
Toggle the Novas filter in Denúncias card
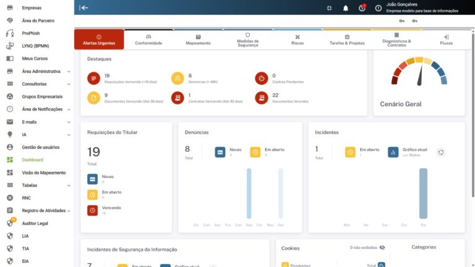tap(220, 152)
